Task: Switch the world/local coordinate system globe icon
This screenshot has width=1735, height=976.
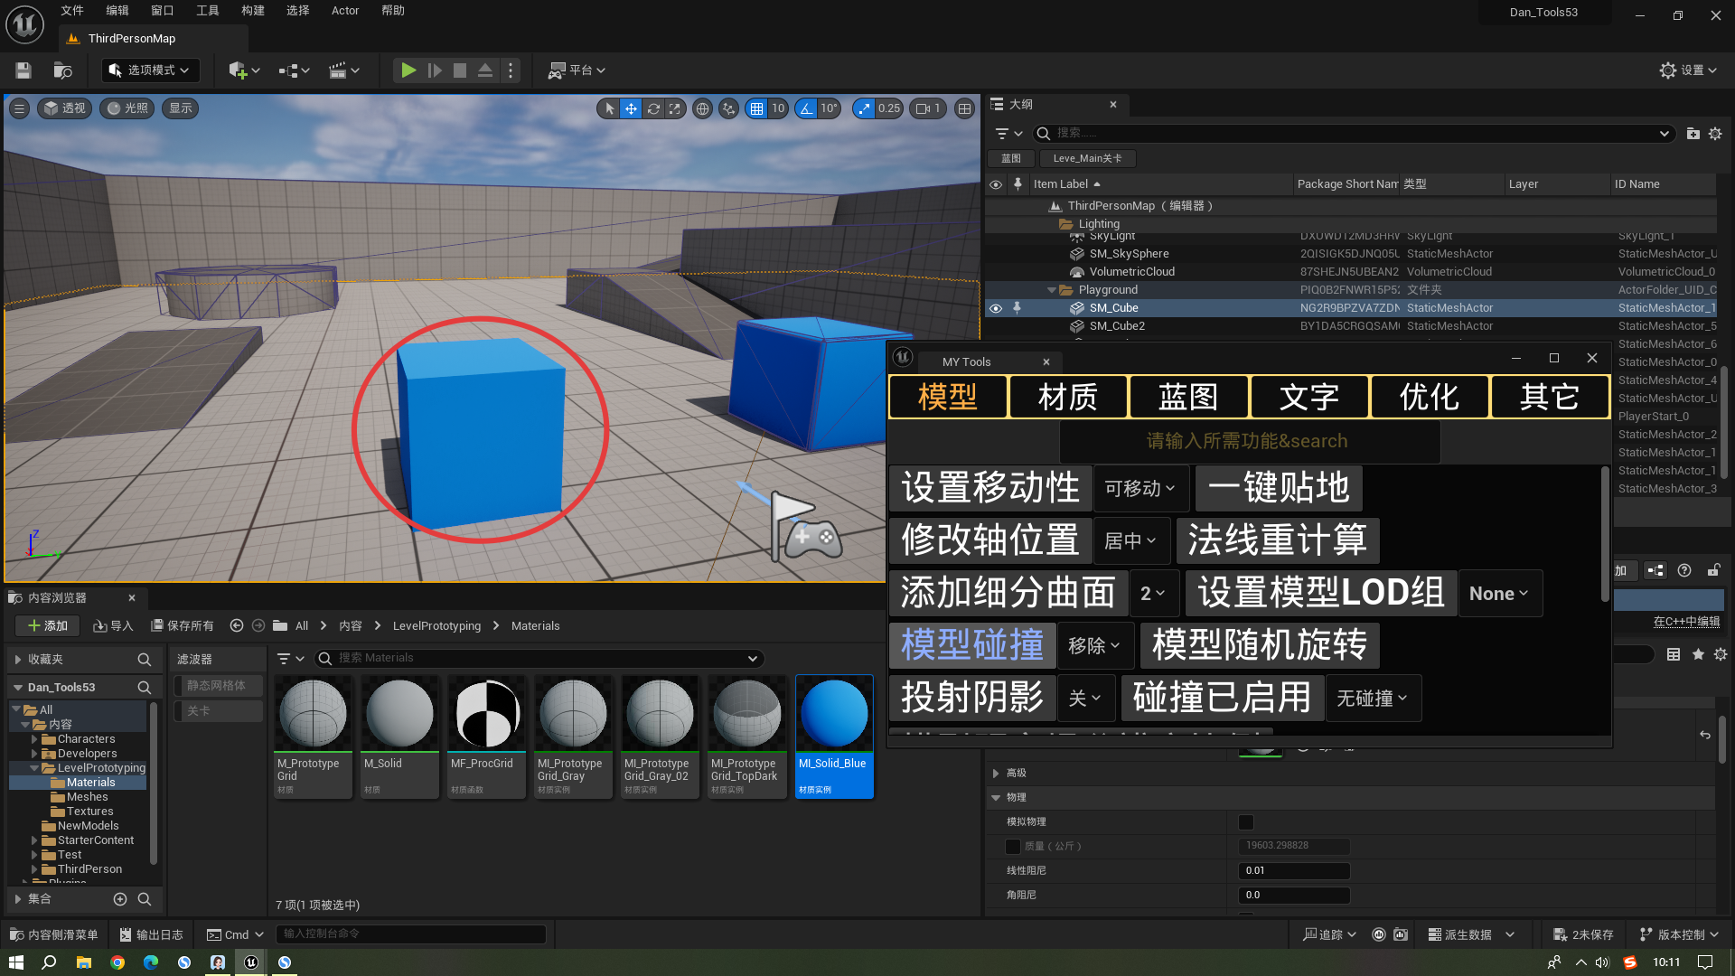Action: click(x=702, y=108)
